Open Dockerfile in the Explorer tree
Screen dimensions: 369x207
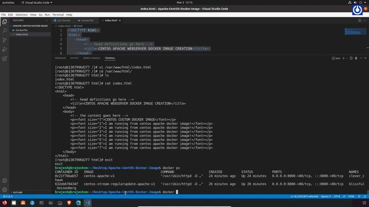(31, 30)
